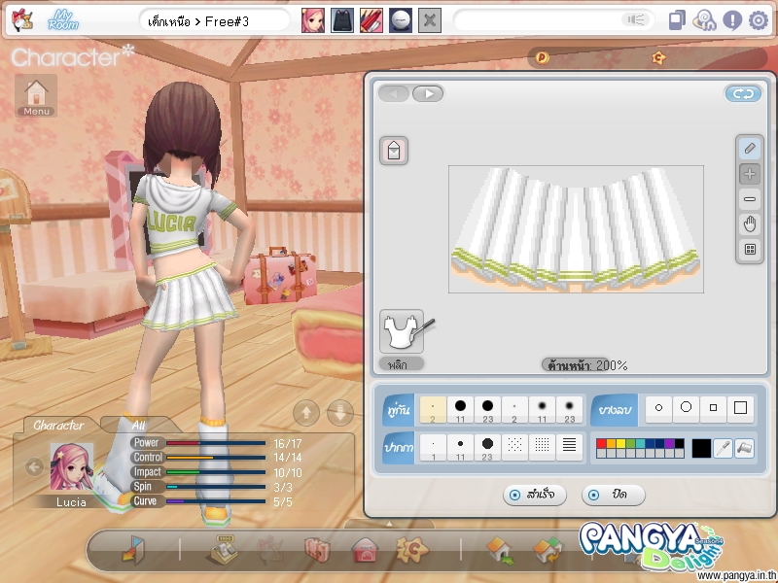The width and height of the screenshot is (778, 583).
Task: Select the hand pan tool
Action: 750,224
